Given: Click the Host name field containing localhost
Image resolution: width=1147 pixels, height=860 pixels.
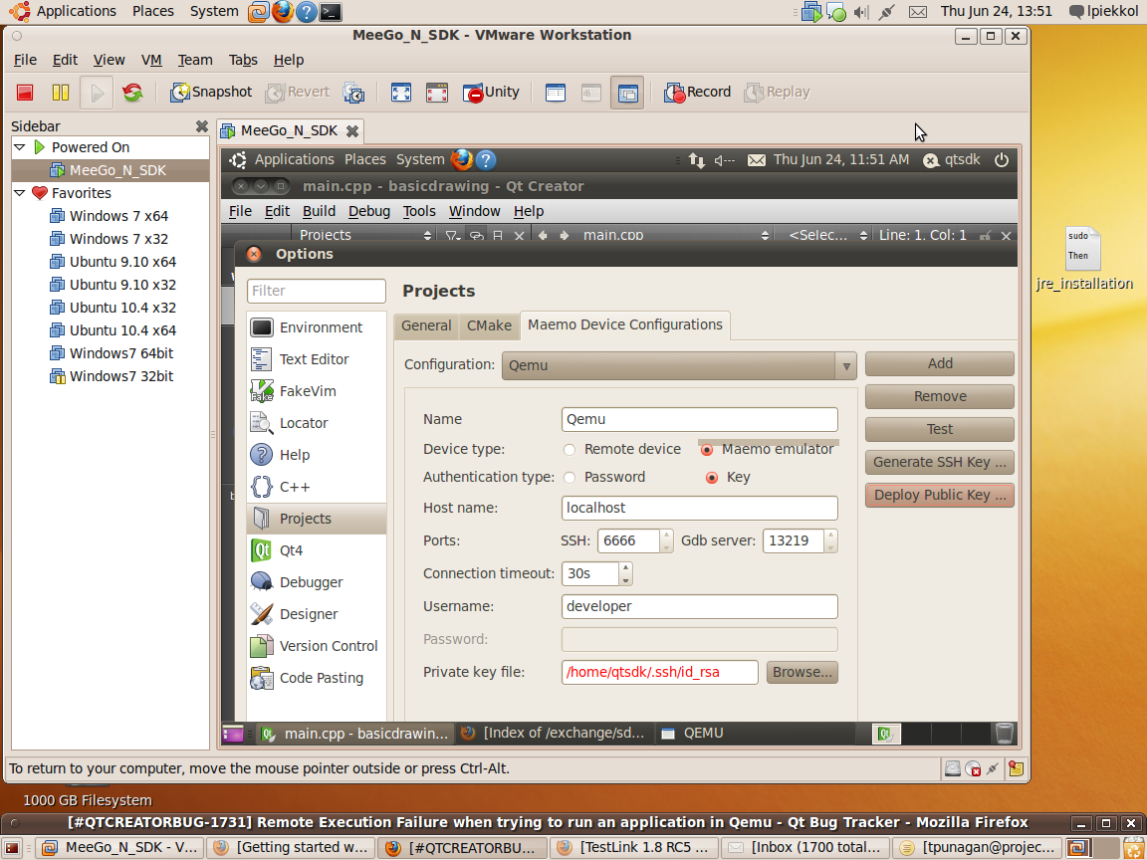Looking at the screenshot, I should click(x=699, y=509).
